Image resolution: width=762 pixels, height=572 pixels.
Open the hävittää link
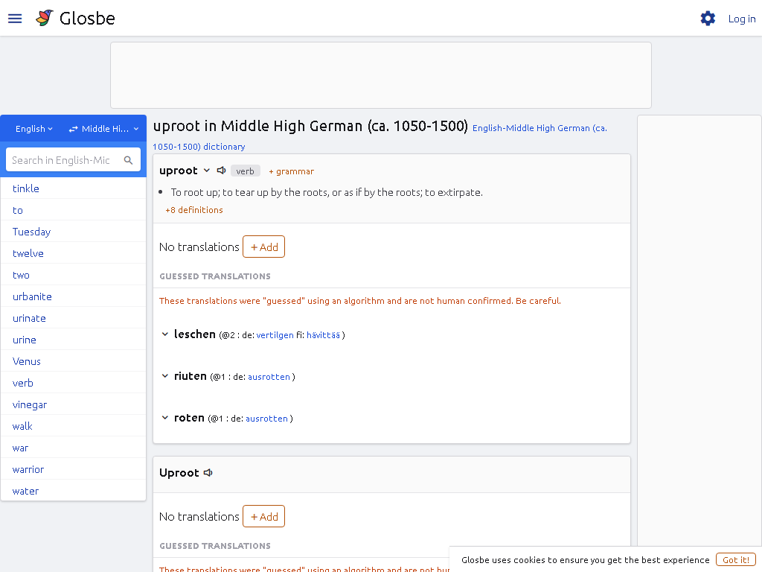[x=323, y=335]
